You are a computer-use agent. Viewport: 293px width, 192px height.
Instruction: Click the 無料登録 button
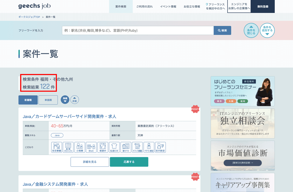click(263, 6)
